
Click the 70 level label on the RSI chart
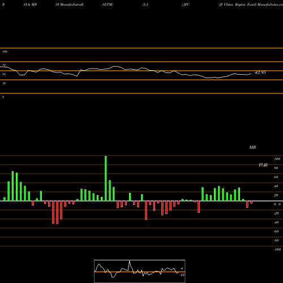4,65
